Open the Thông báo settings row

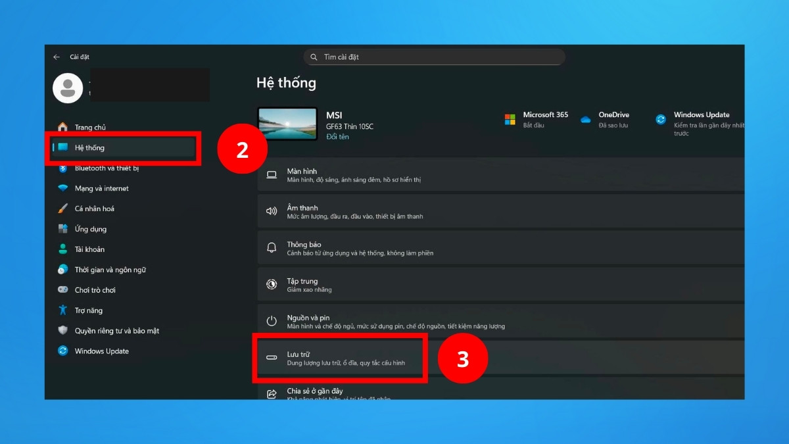[501, 248]
